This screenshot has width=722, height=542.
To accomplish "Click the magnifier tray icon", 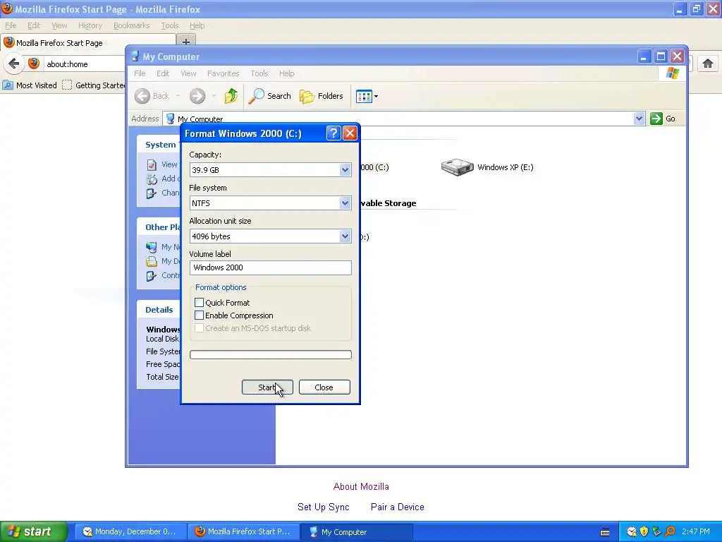I will coord(670,531).
